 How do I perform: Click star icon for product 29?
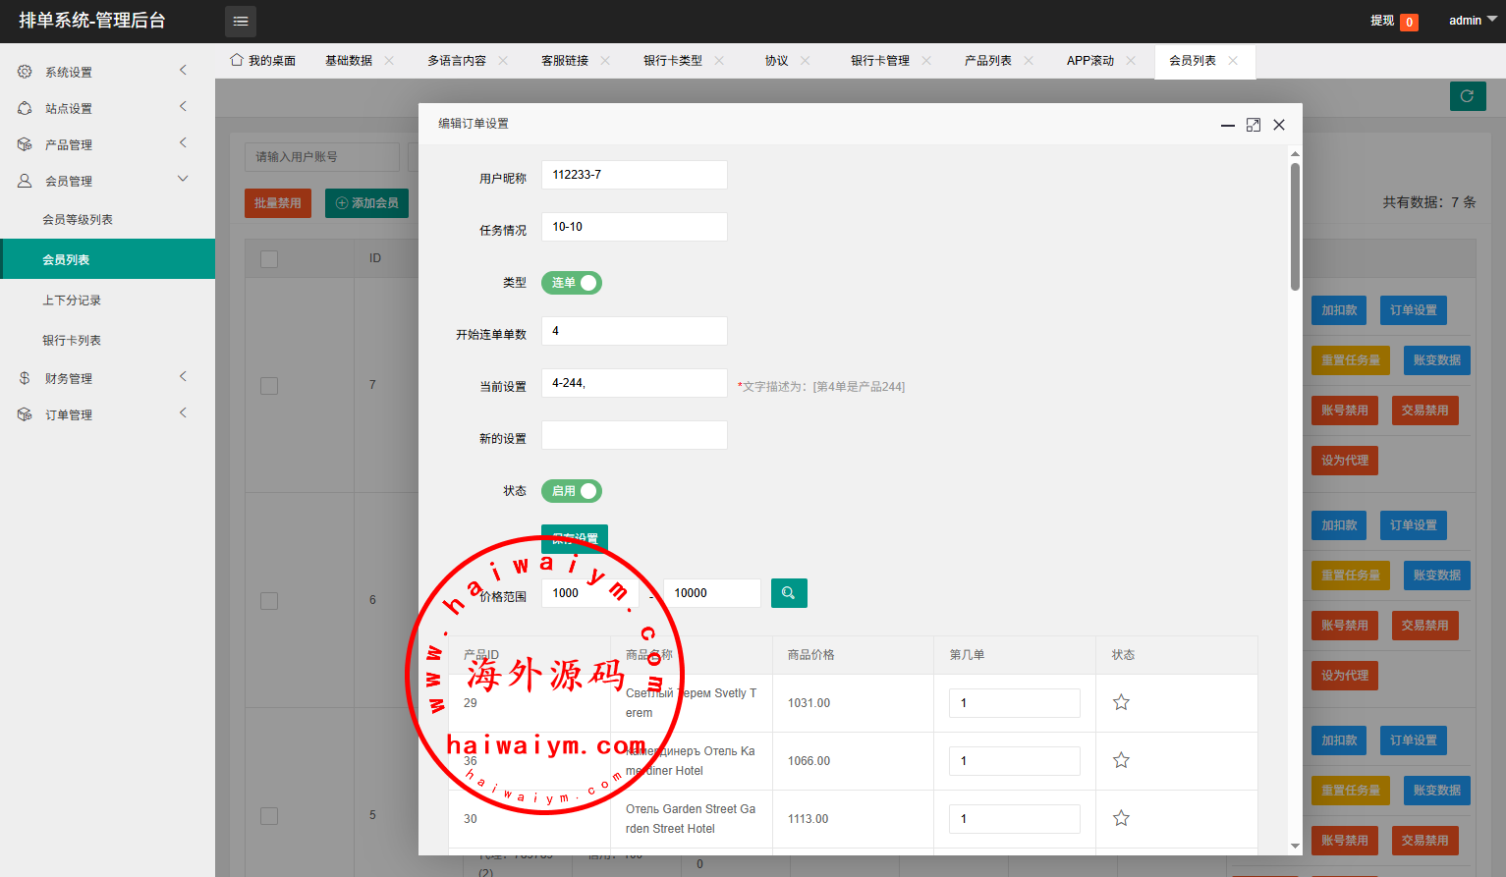(x=1121, y=702)
